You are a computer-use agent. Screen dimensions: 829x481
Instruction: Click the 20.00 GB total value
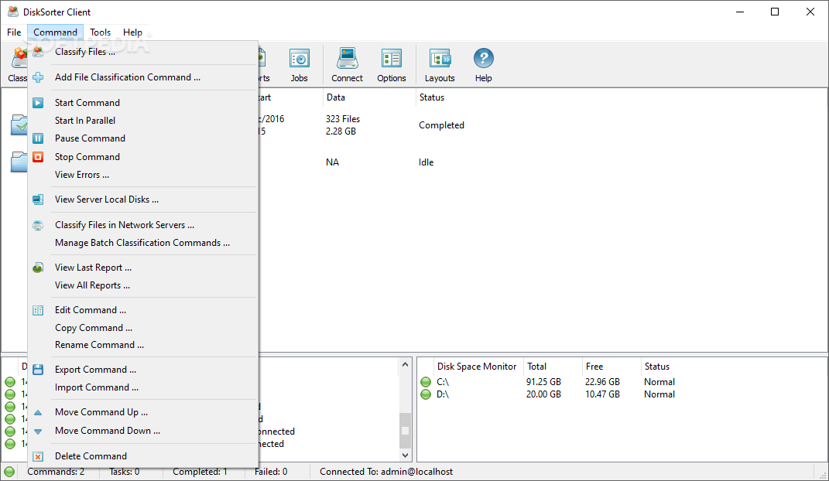click(x=543, y=394)
